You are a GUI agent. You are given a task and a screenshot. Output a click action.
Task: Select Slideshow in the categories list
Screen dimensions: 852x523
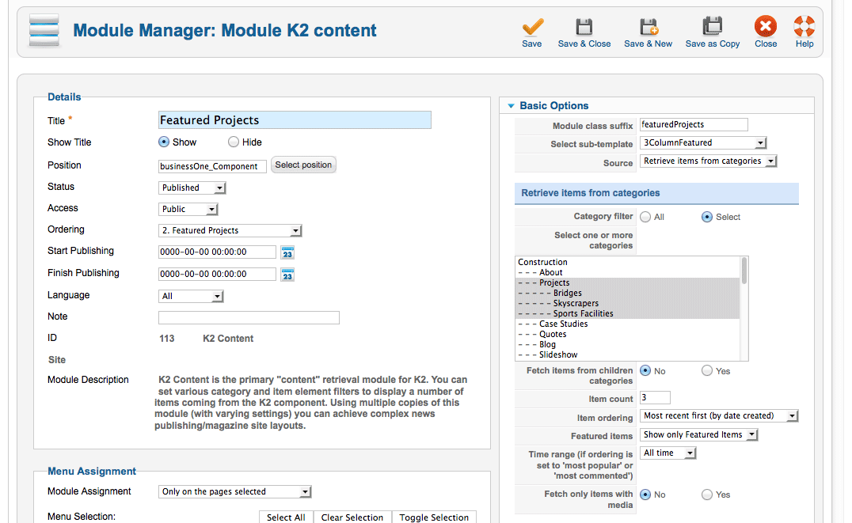(628, 355)
